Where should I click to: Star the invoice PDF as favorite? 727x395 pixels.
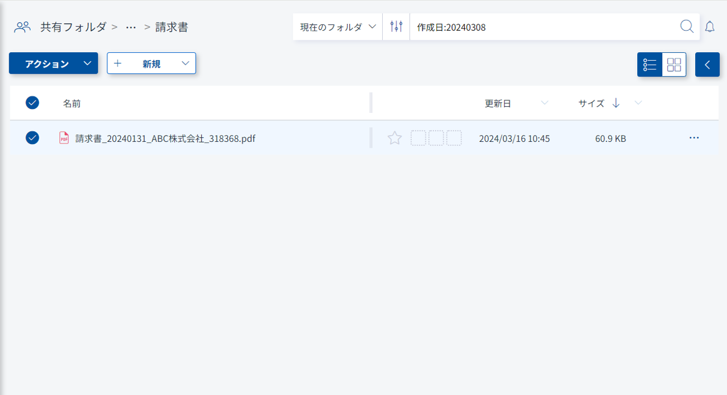[x=395, y=138]
